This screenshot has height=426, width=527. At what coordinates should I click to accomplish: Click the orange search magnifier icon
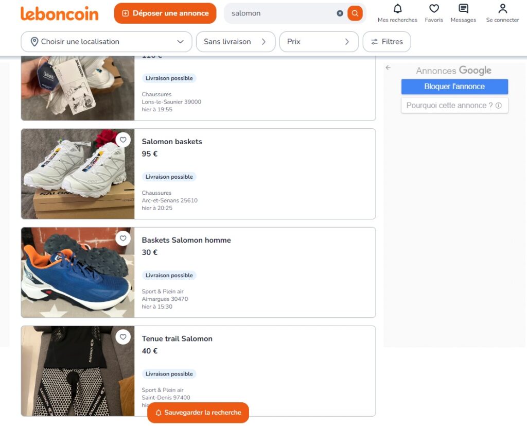point(355,13)
